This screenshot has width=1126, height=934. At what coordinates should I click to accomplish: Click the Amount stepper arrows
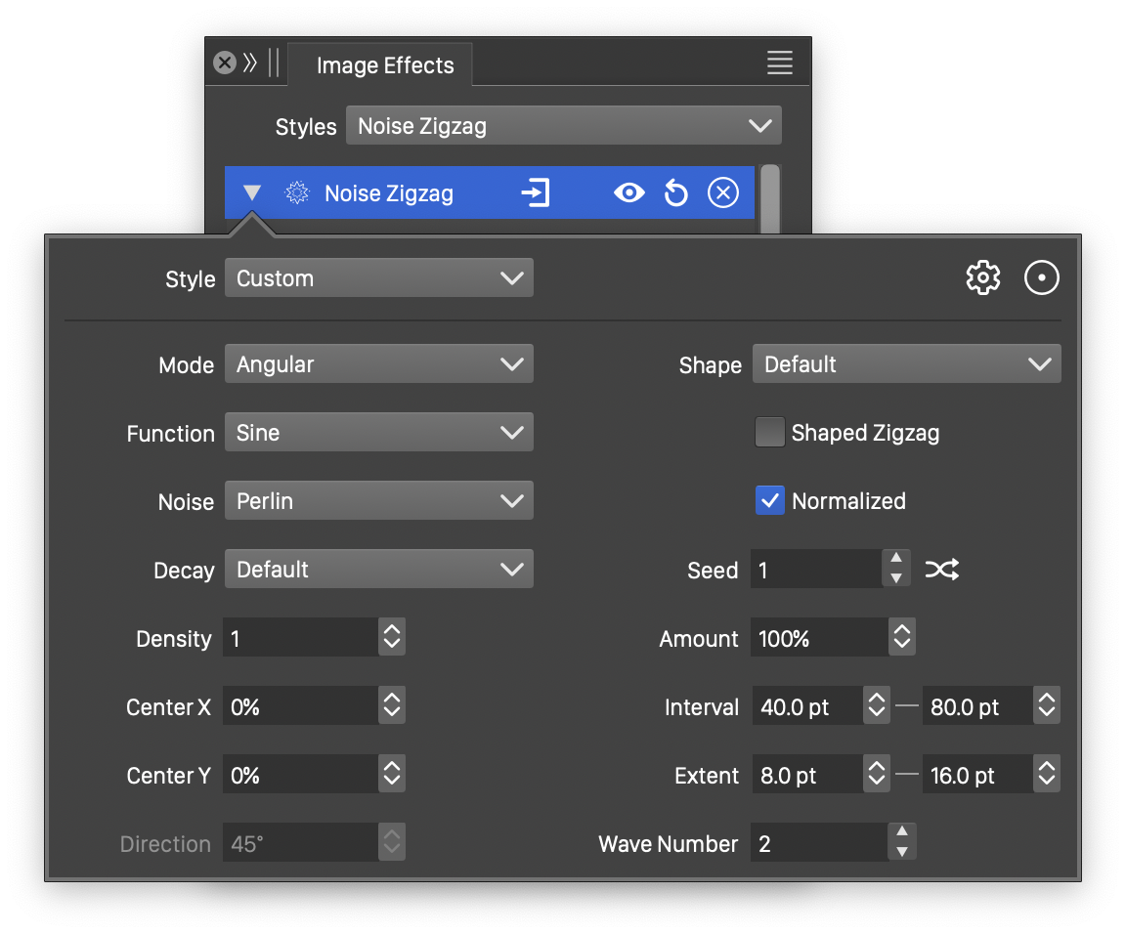901,638
